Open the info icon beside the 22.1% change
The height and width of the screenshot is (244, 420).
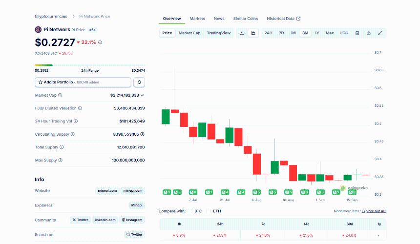(100, 42)
